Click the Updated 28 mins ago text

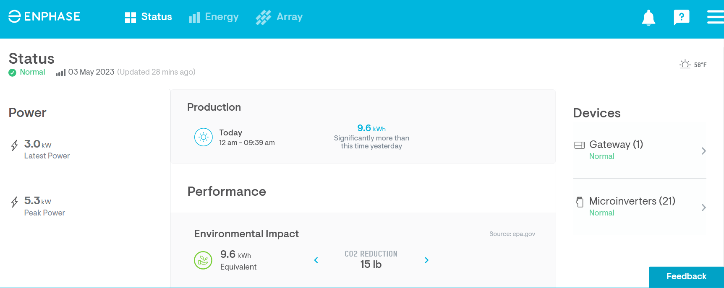pos(156,72)
